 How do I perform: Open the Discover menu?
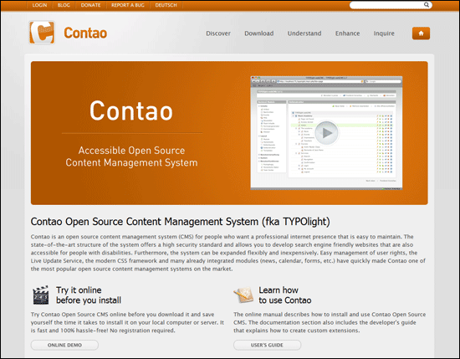pyautogui.click(x=218, y=33)
